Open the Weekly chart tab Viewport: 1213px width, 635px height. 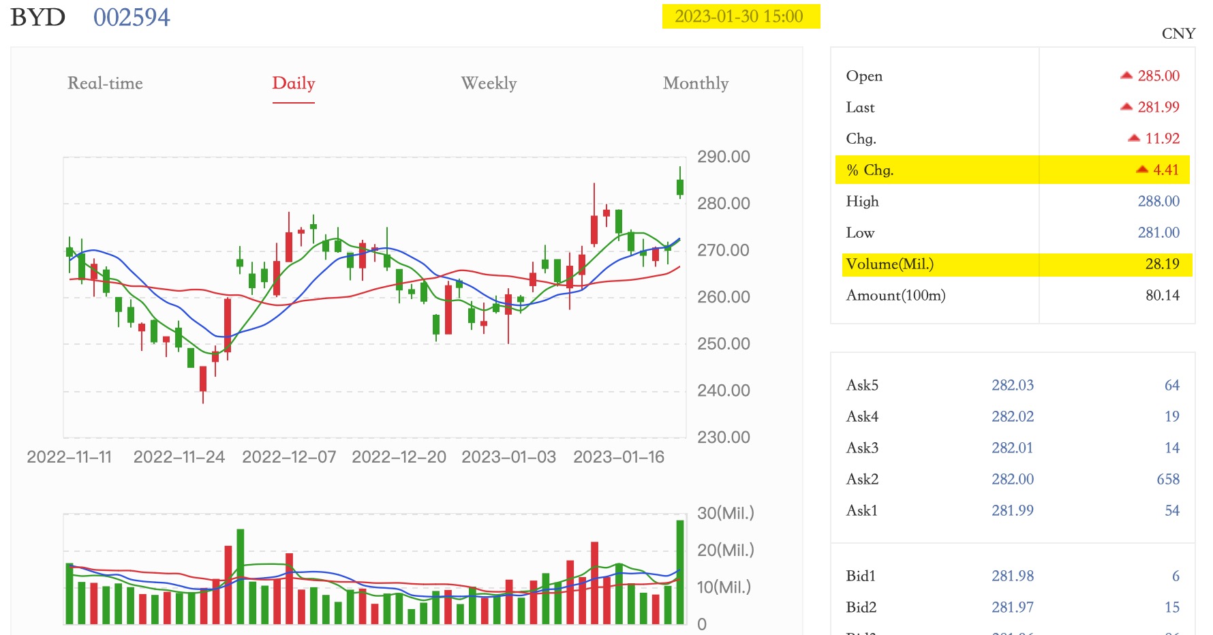pyautogui.click(x=489, y=83)
